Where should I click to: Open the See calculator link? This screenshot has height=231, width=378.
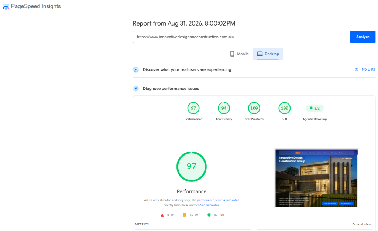point(210,205)
